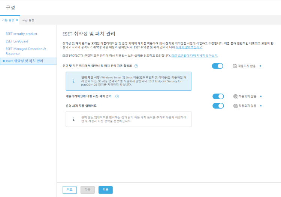Open 자세히 알아보십시오 link

coord(189,47)
